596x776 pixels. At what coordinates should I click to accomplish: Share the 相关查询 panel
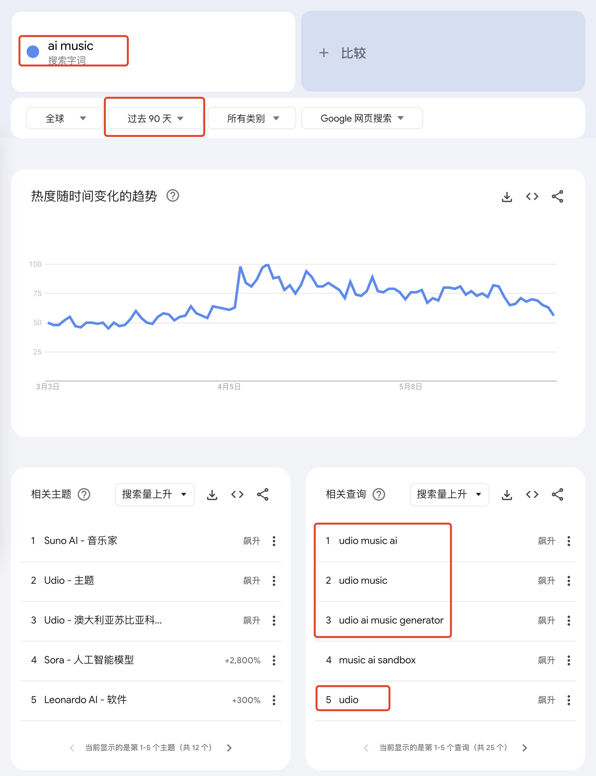pyautogui.click(x=557, y=494)
